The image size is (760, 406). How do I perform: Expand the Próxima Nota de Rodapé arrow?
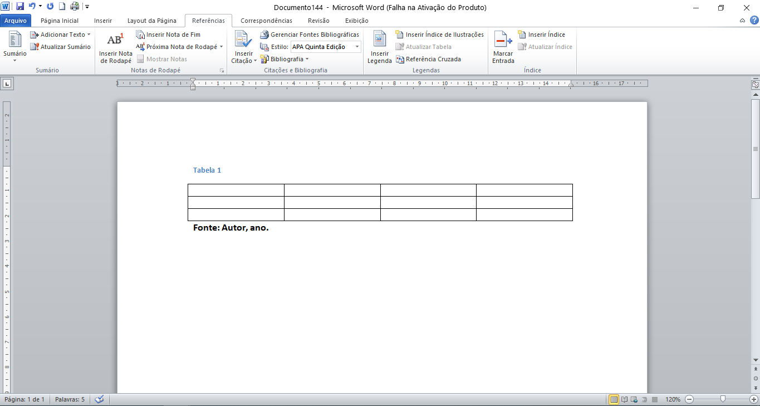click(221, 47)
